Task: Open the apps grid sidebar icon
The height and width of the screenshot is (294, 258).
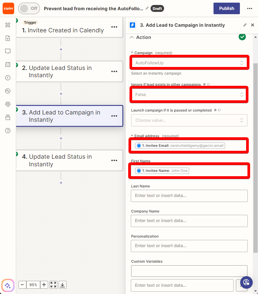Action: coord(8,25)
